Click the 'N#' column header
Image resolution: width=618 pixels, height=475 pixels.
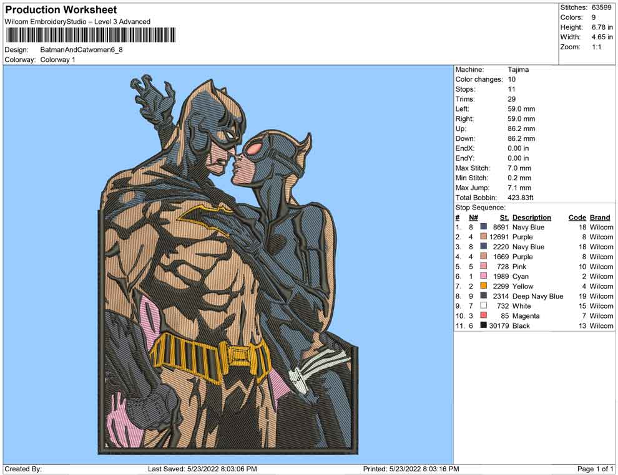(x=473, y=218)
